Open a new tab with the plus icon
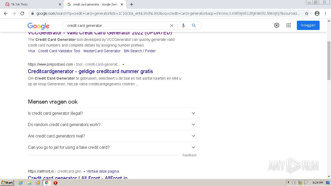Viewport: 331px width, 186px height. coord(132,4)
